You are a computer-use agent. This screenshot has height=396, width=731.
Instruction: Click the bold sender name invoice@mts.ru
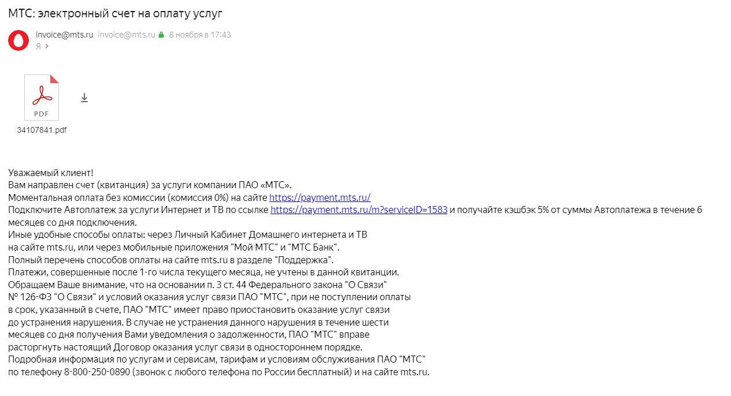[x=64, y=35]
